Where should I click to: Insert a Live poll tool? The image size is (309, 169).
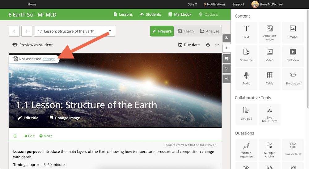click(246, 114)
